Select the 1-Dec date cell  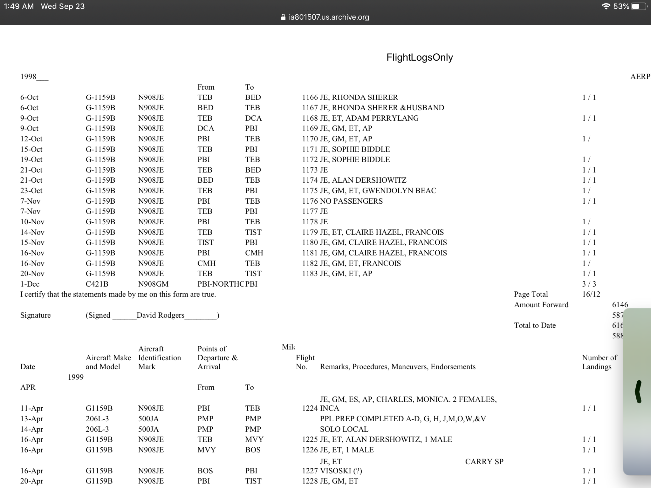[x=30, y=284]
